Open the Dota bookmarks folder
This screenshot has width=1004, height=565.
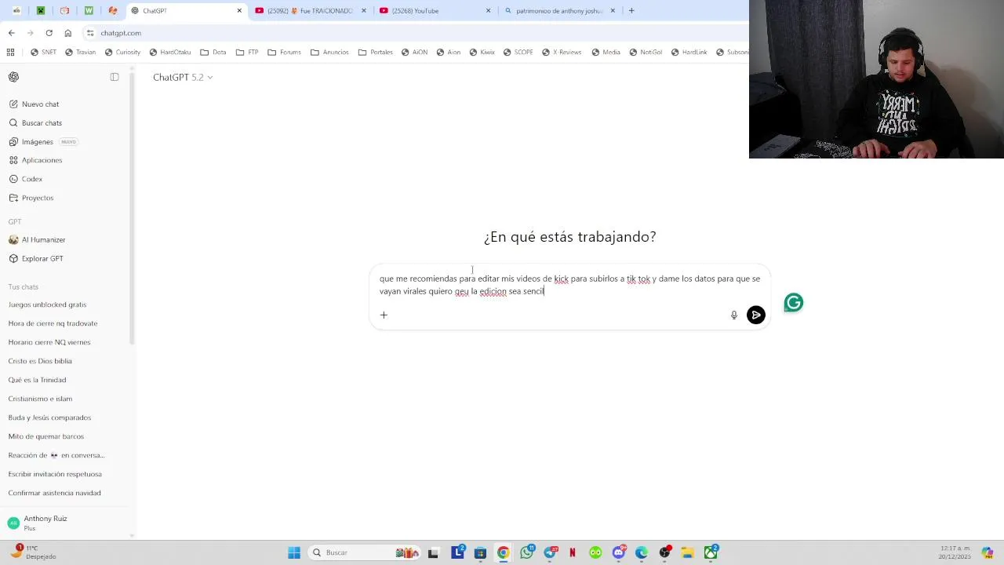[x=213, y=52]
